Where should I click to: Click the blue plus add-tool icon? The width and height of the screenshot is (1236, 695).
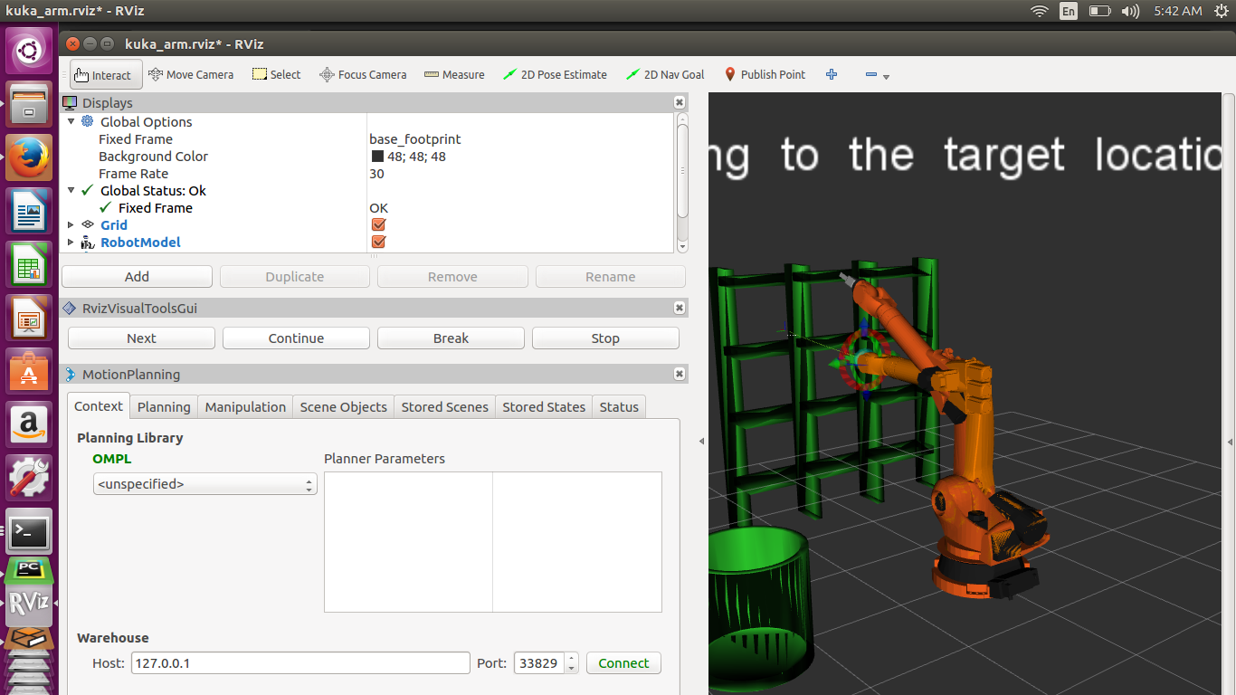[x=832, y=75]
